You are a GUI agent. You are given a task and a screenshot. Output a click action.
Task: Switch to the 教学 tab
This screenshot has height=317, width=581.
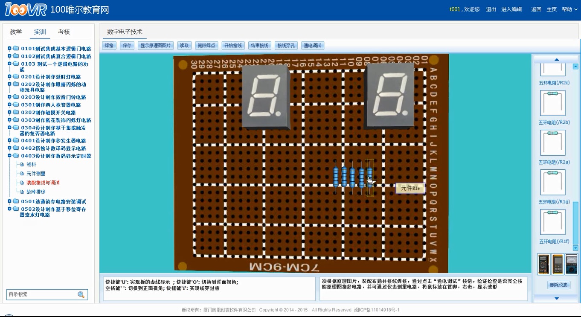(16, 32)
